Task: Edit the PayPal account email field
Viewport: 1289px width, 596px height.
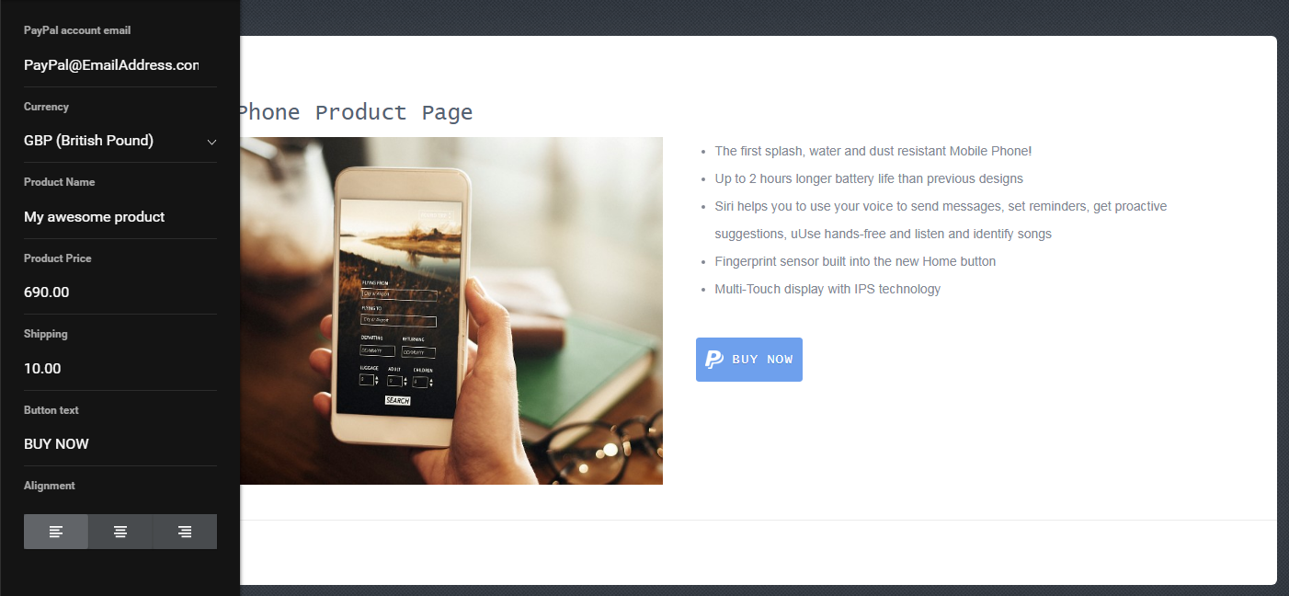Action: coord(120,65)
